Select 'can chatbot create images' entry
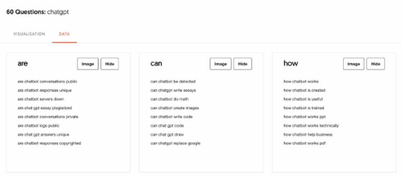This screenshot has height=176, width=402. 175,108
